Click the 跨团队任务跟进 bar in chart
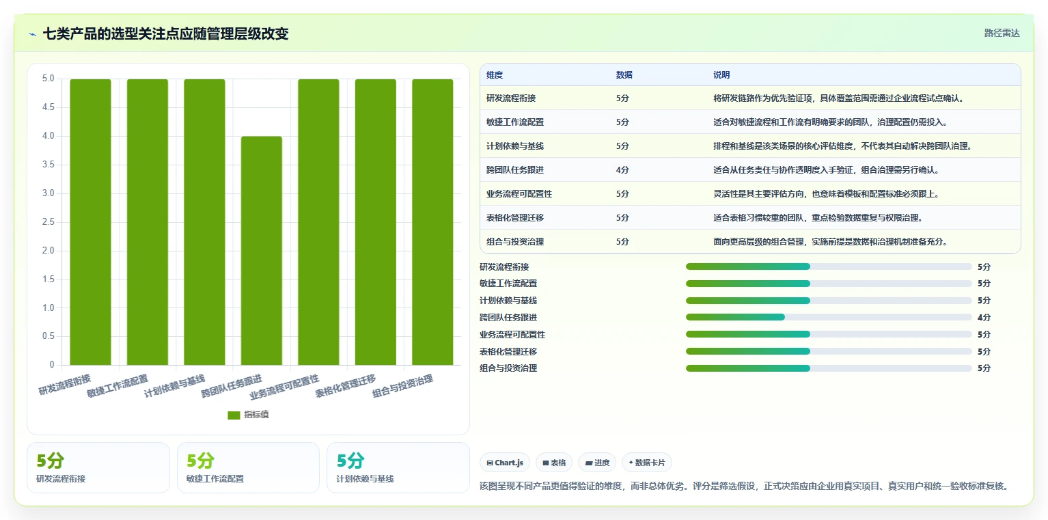 [x=262, y=250]
